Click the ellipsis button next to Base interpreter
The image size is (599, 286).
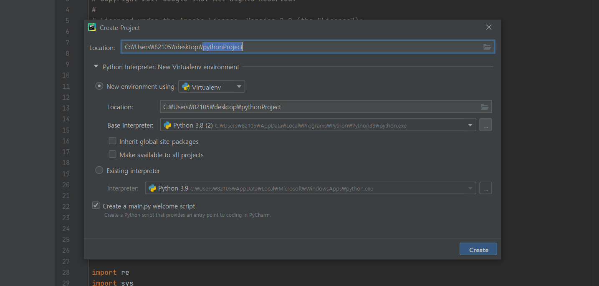pos(485,125)
